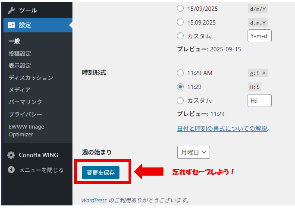
Task: Select the d.m.Y date format radio
Action: (180, 22)
